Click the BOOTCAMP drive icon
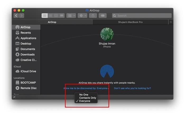Viewport: 185px width, 115px height. (x=17, y=83)
